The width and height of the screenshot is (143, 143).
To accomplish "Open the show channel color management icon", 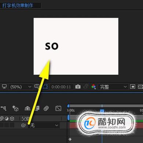I will [x=93, y=87].
